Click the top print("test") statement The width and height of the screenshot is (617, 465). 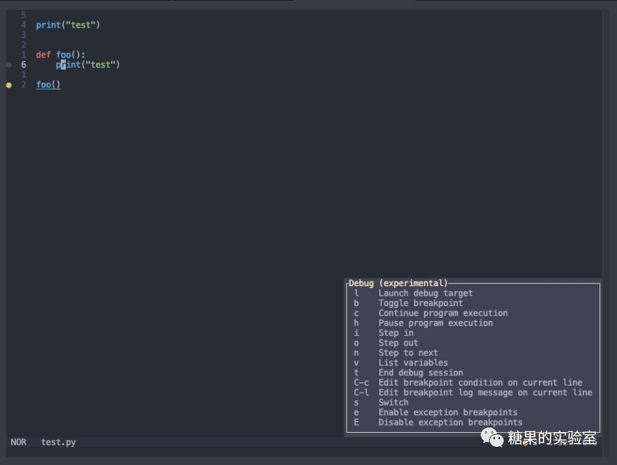click(68, 25)
